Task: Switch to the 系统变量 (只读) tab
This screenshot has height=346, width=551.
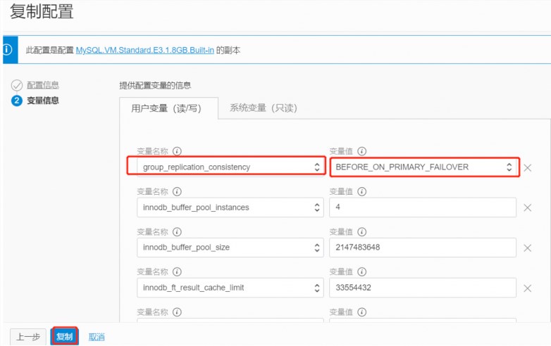Action: pyautogui.click(x=264, y=108)
